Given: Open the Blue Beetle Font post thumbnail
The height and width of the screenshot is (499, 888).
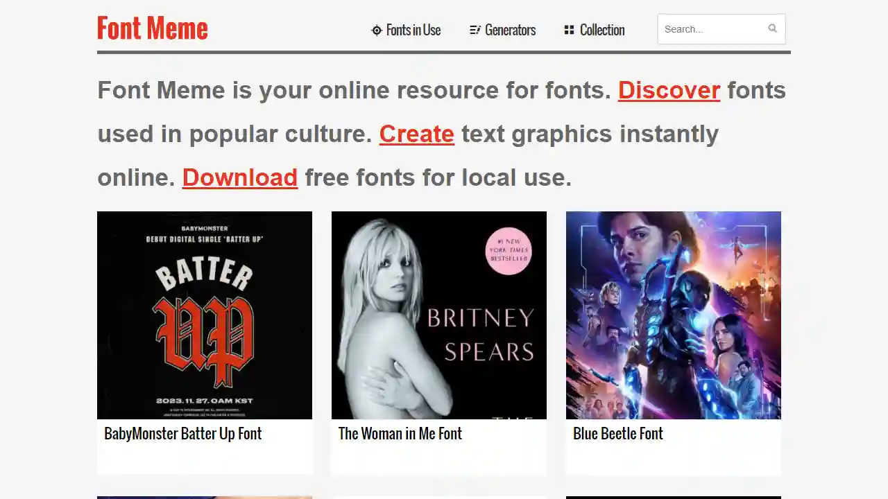Looking at the screenshot, I should tap(673, 315).
